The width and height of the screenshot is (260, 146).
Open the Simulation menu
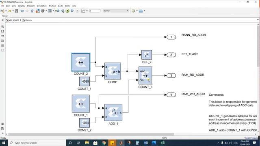[42, 6]
